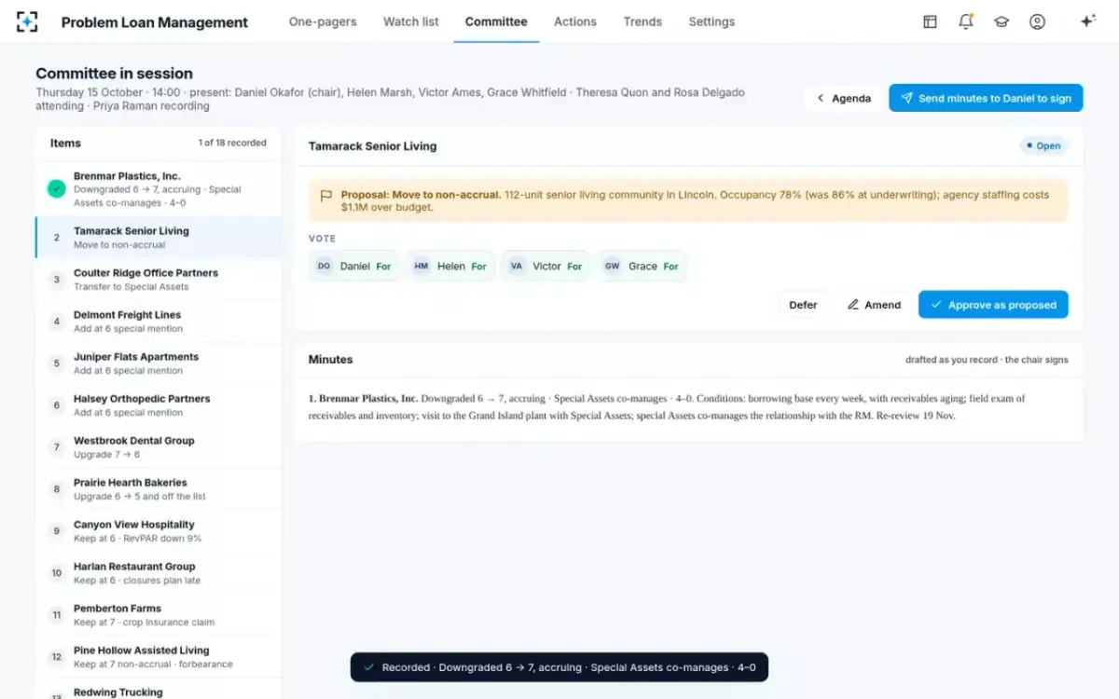Open the user profile icon
Image resolution: width=1119 pixels, height=699 pixels.
pos(1037,21)
